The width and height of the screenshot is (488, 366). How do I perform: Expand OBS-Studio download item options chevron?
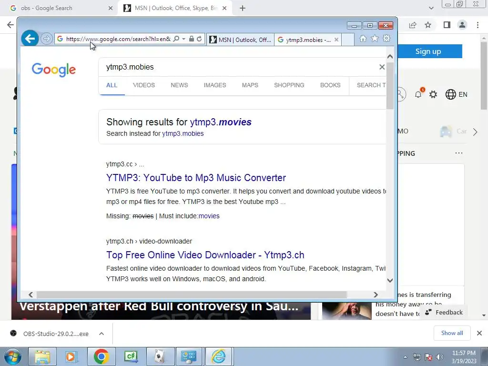tap(102, 334)
